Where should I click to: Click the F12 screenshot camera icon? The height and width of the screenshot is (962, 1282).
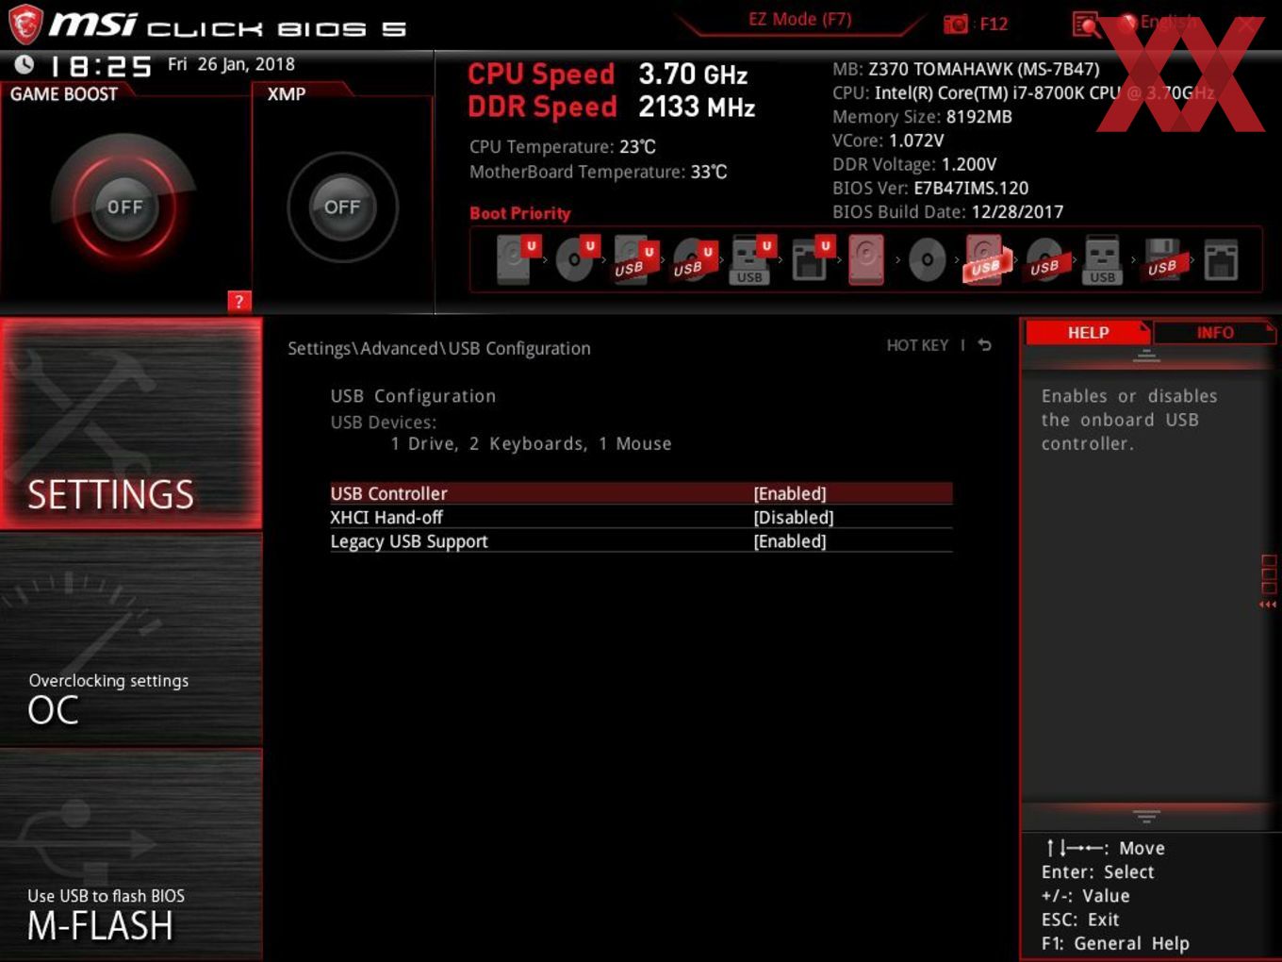(x=956, y=24)
